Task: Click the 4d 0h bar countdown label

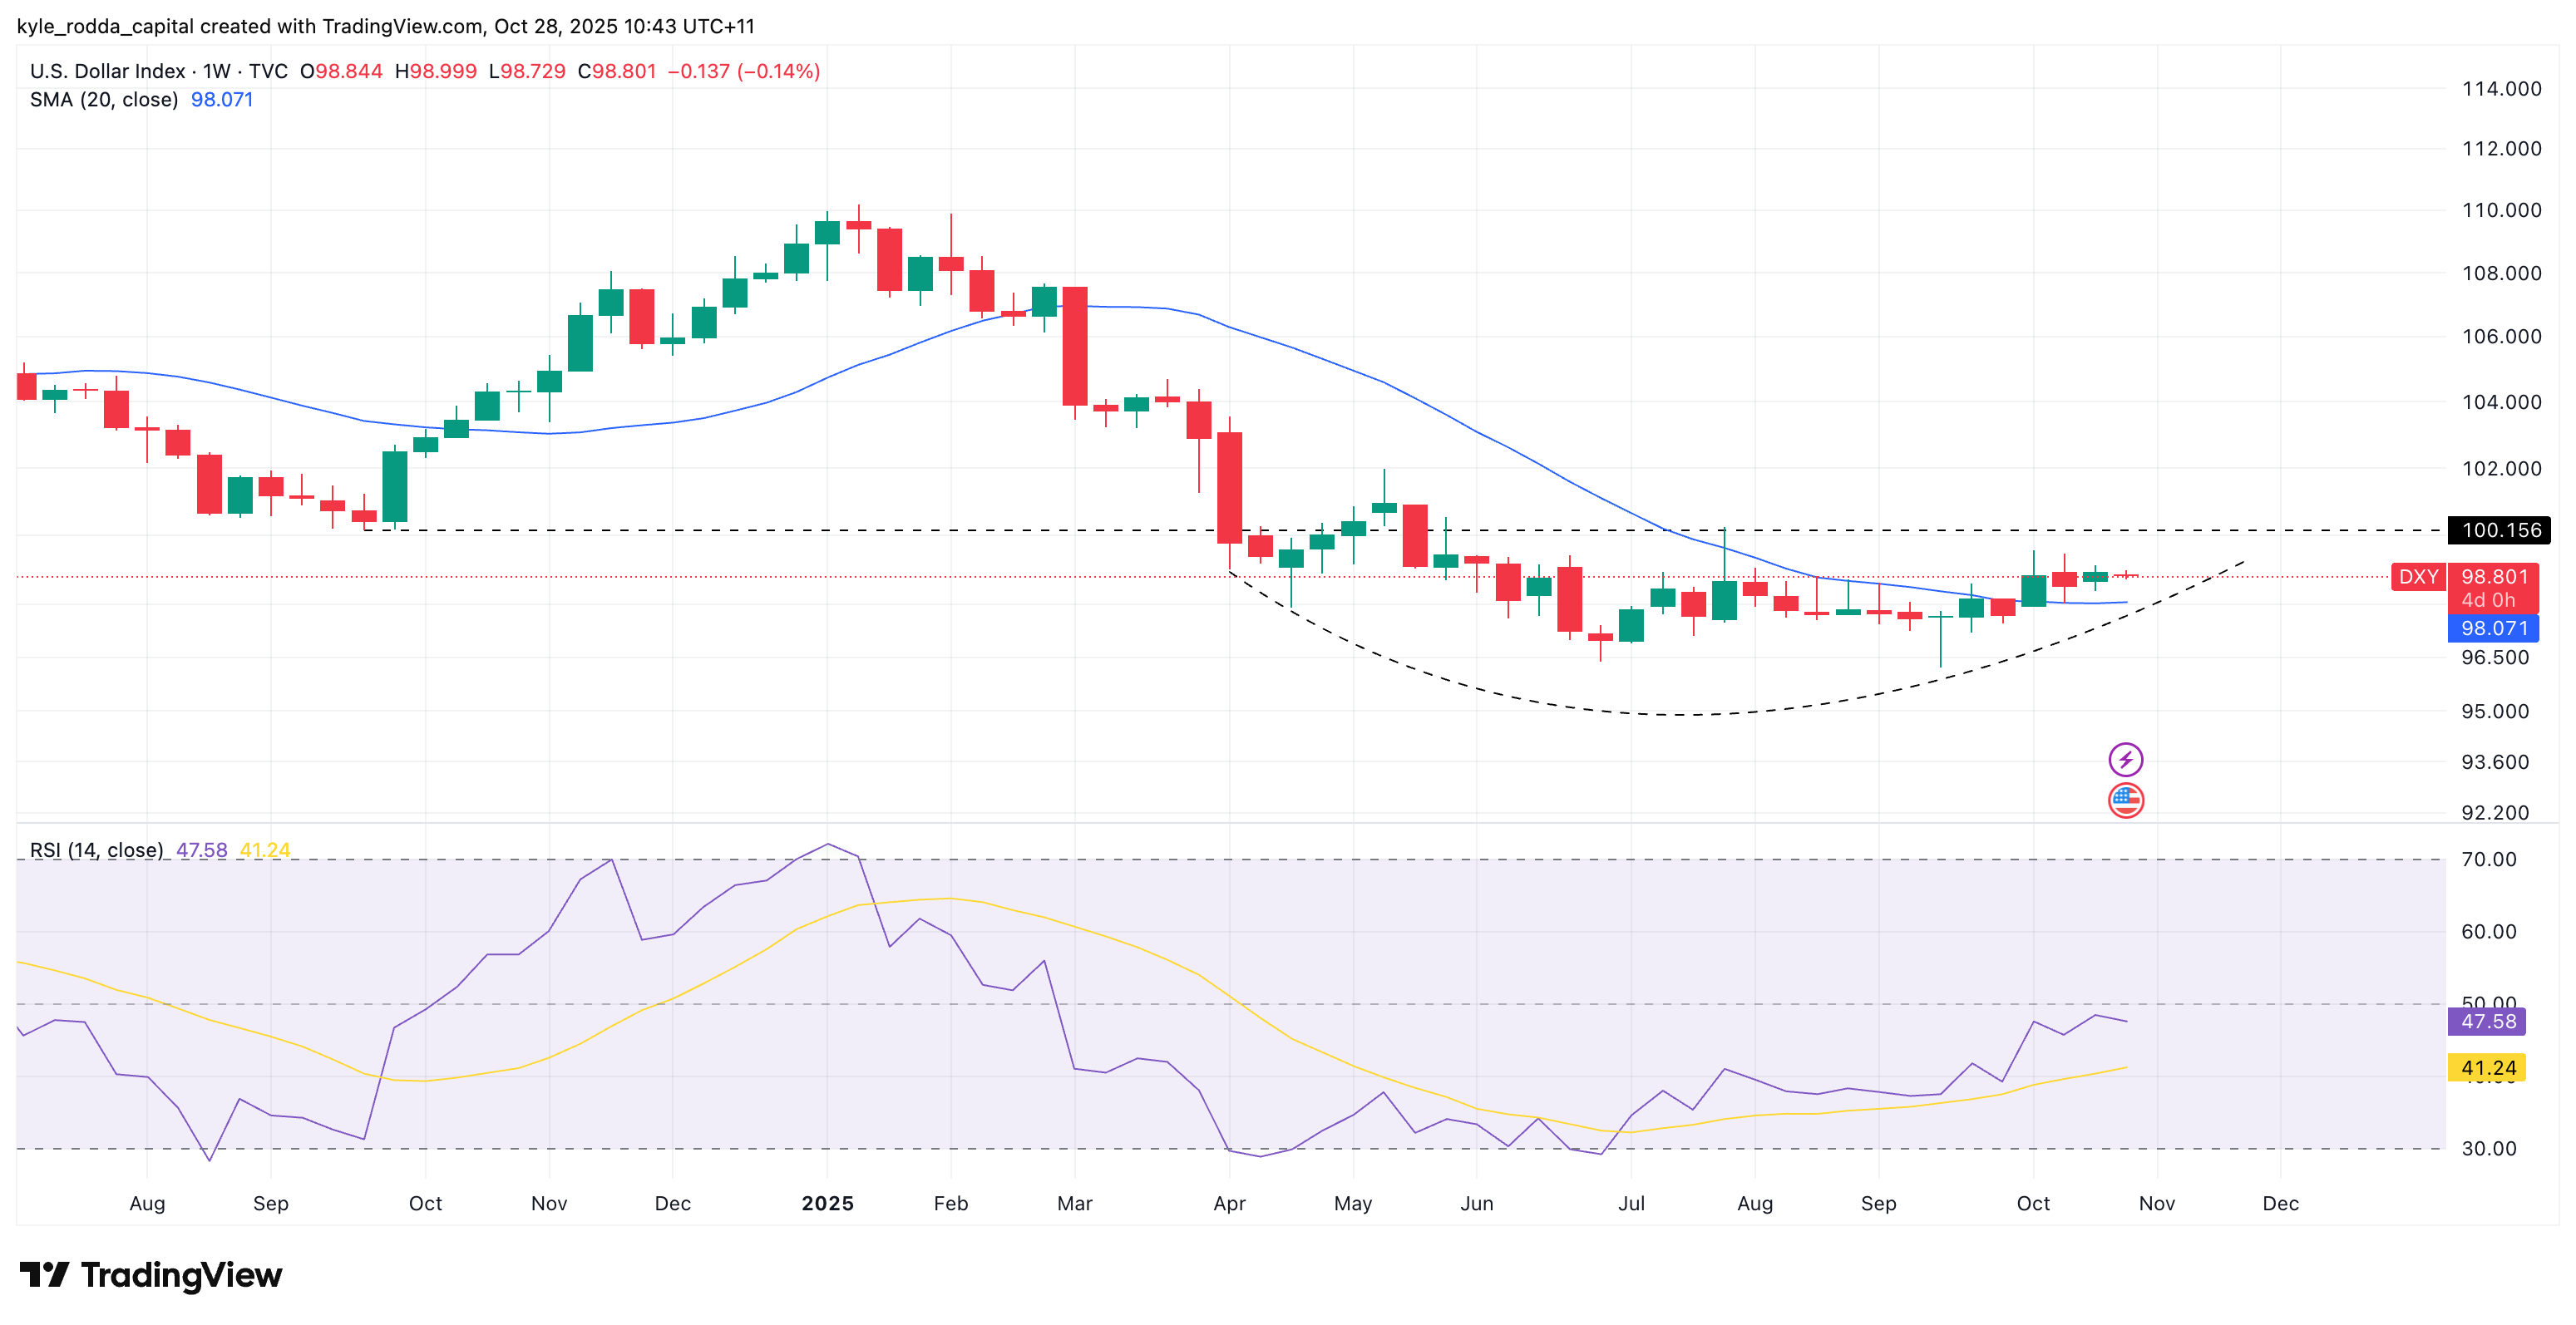Action: click(2487, 600)
